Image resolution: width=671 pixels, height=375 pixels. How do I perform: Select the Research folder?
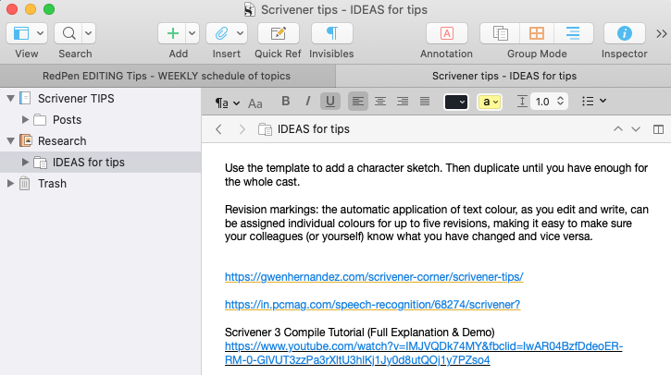click(62, 141)
